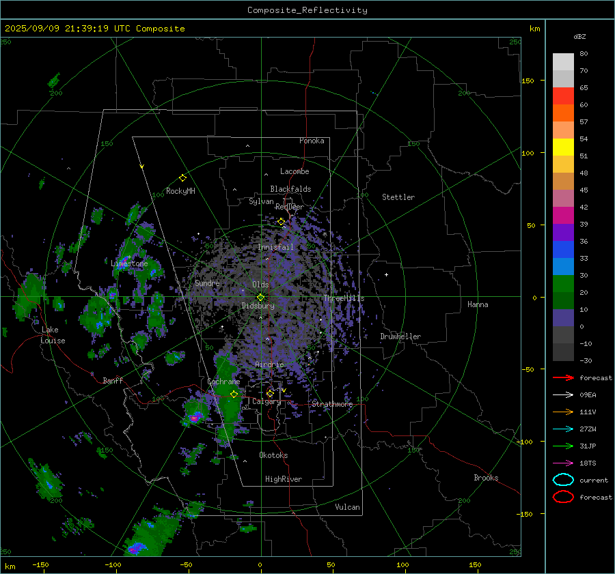615x574 pixels.
Task: Click the green 31JP legend arrow
Action: pos(563,446)
